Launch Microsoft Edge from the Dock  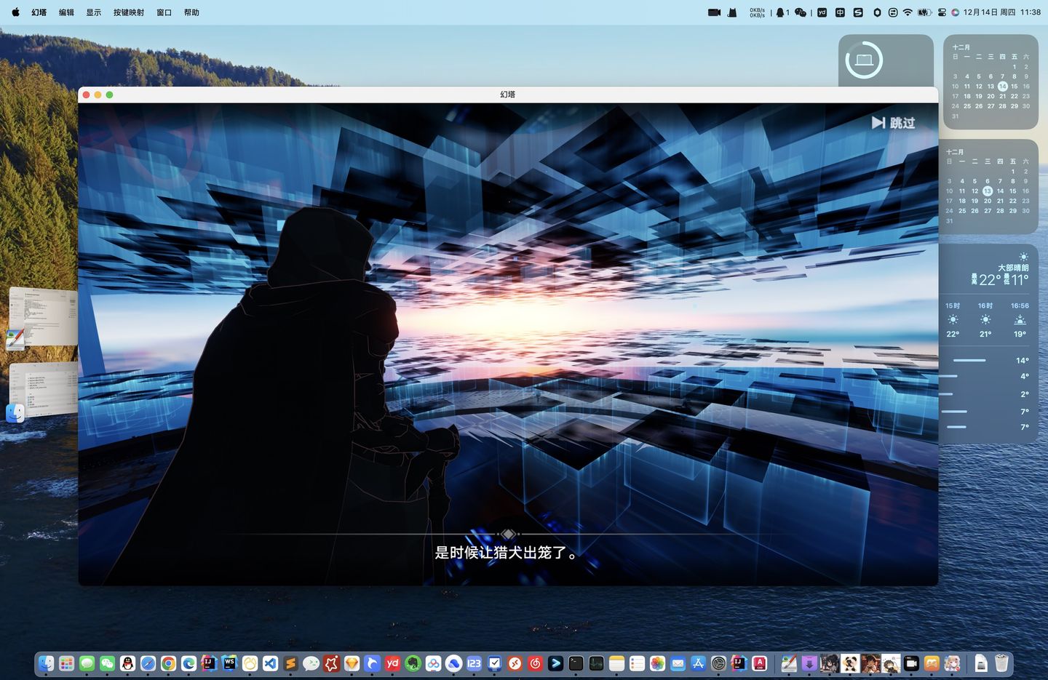point(188,663)
